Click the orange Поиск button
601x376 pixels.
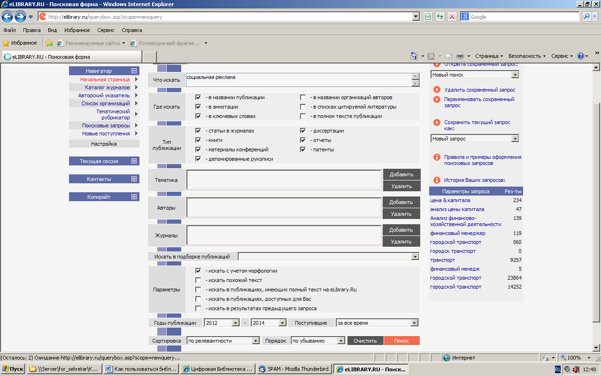pyautogui.click(x=401, y=341)
